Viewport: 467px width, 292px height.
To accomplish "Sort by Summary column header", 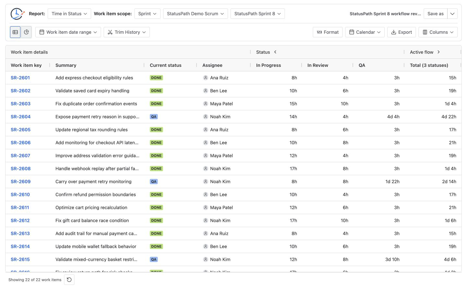I will tap(66, 65).
